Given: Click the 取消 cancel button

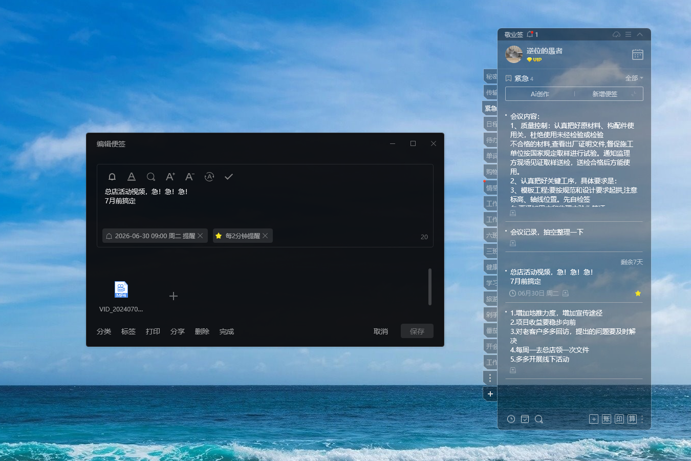Looking at the screenshot, I should tap(381, 331).
